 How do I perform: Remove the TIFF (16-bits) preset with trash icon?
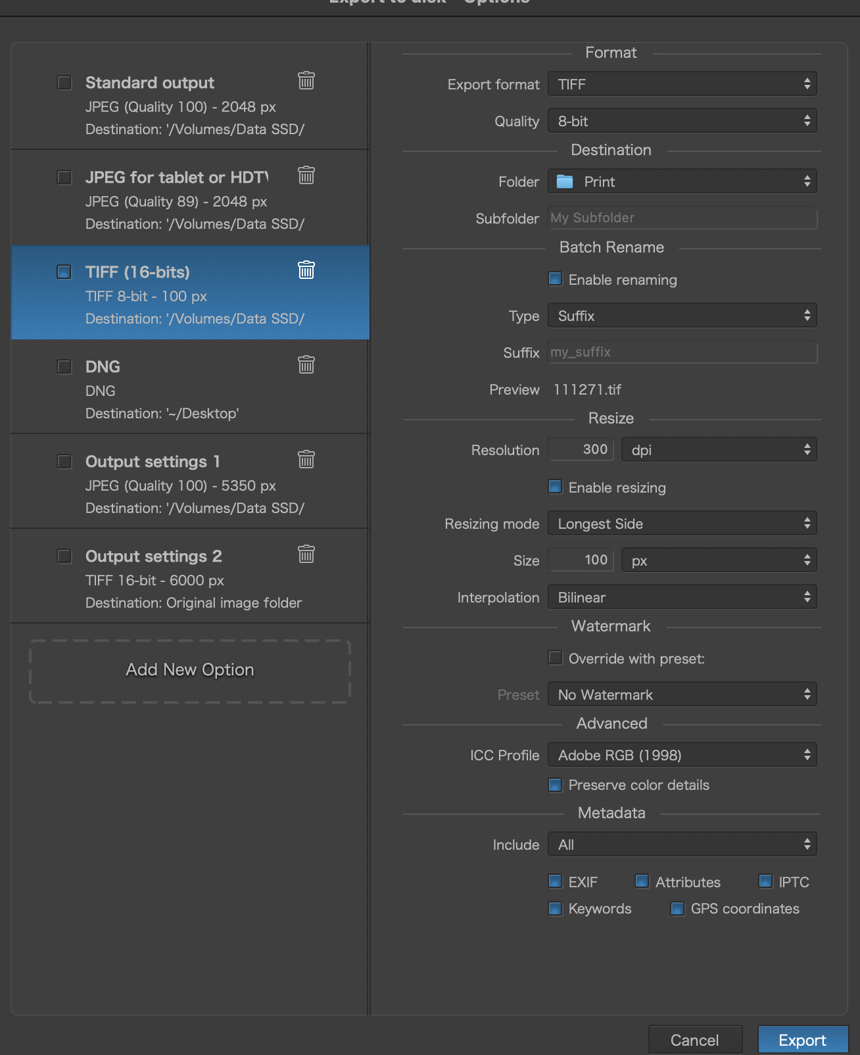pos(306,270)
